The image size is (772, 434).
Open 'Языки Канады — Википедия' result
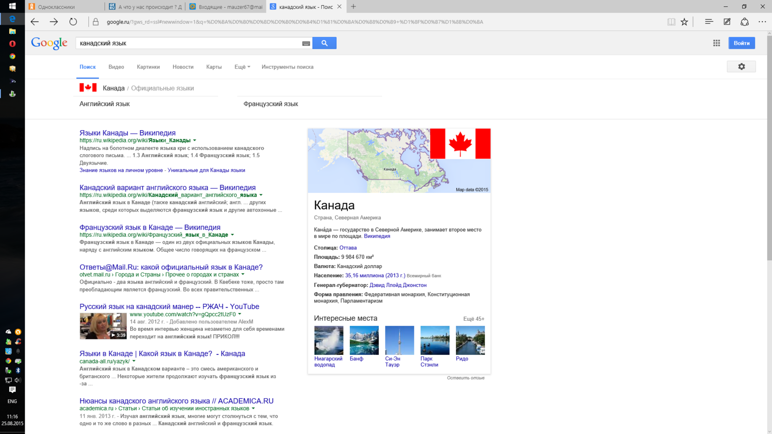127,133
